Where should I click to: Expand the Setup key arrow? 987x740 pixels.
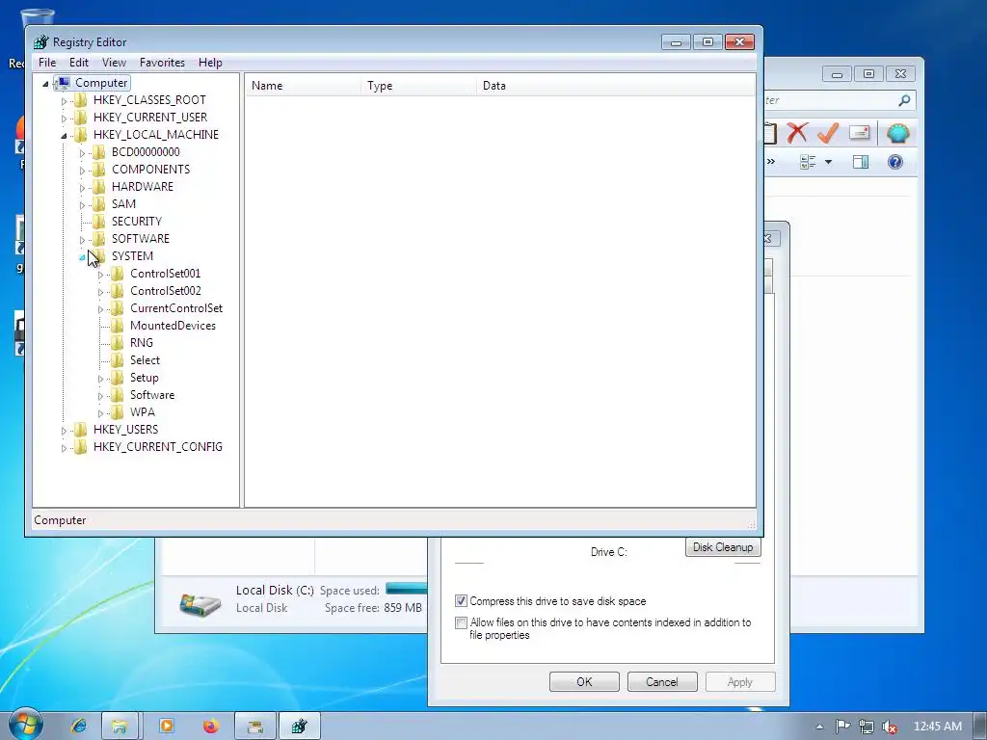pyautogui.click(x=100, y=379)
